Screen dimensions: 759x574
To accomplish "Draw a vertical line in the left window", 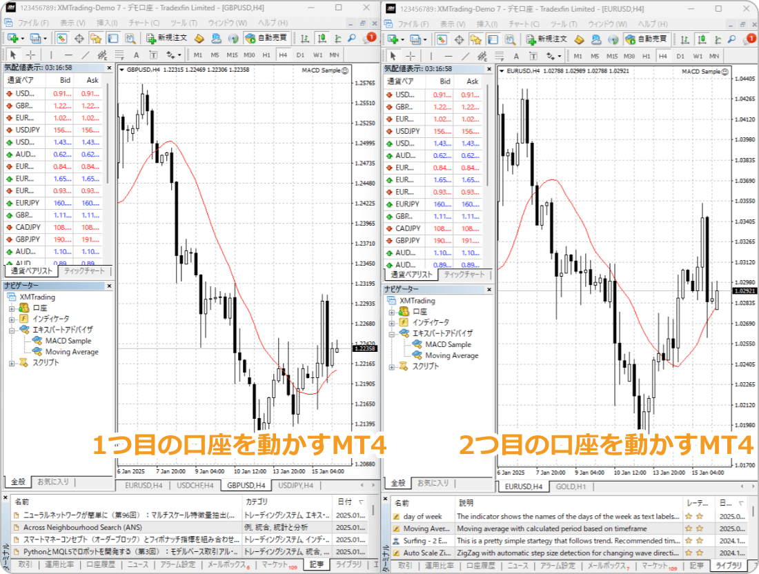I will point(51,55).
